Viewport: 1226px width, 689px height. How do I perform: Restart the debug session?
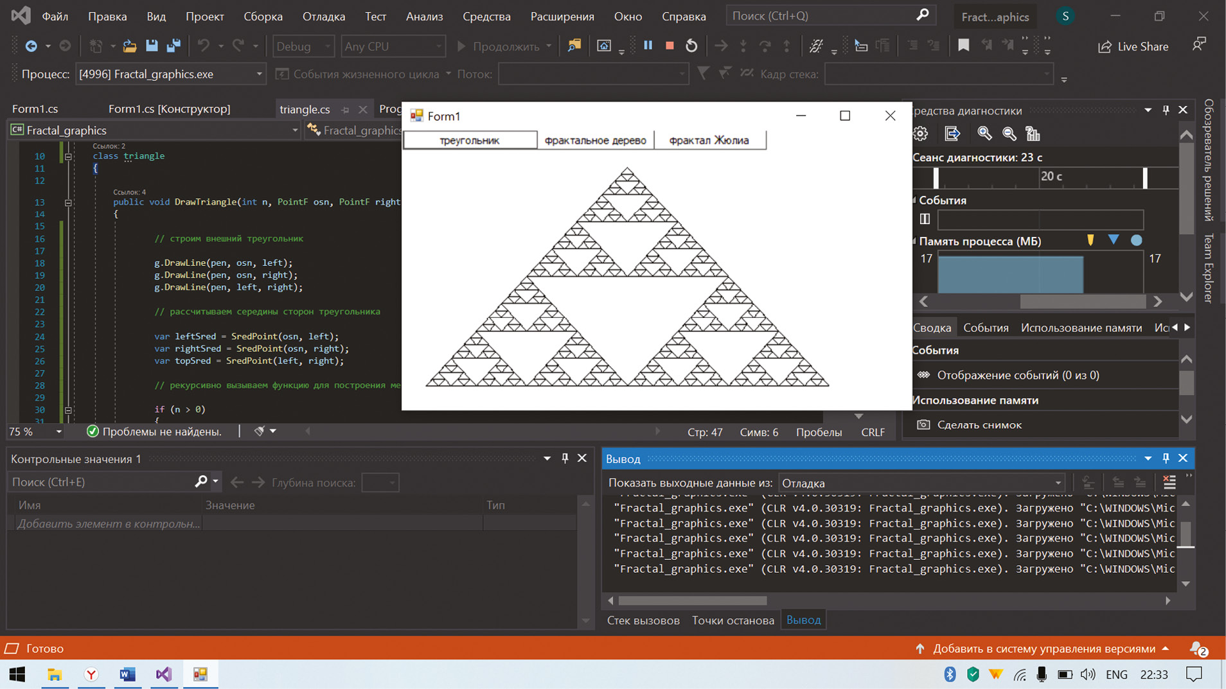[691, 46]
